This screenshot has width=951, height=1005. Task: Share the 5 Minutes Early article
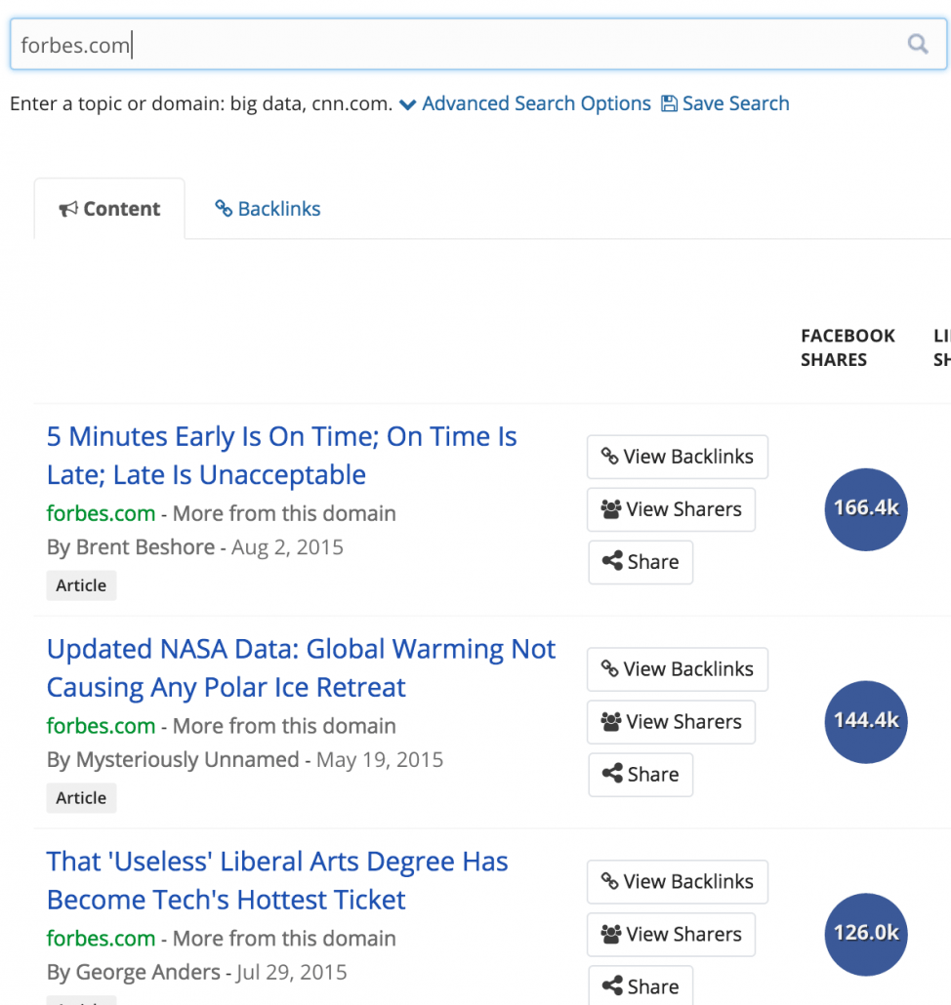pos(641,561)
